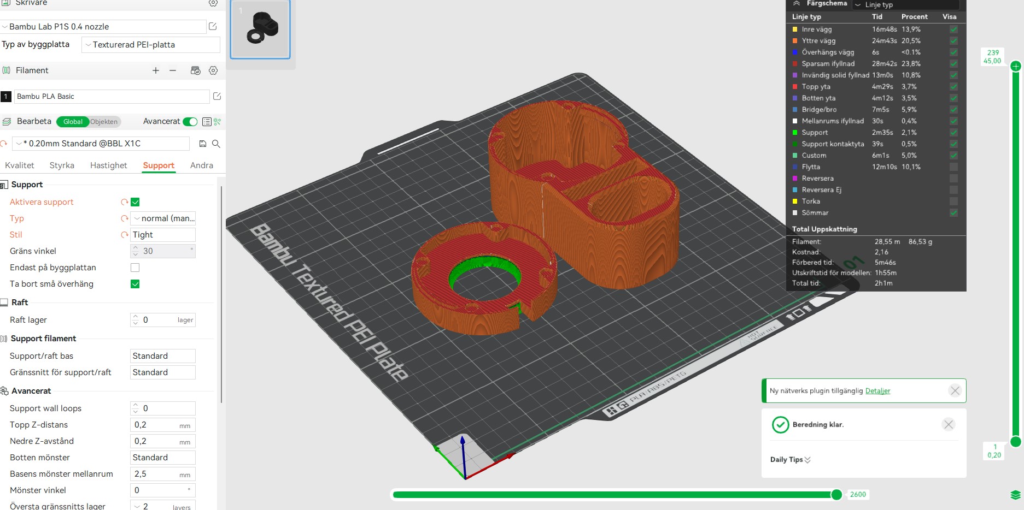Click the lower vertical layer slider handle

[1016, 441]
